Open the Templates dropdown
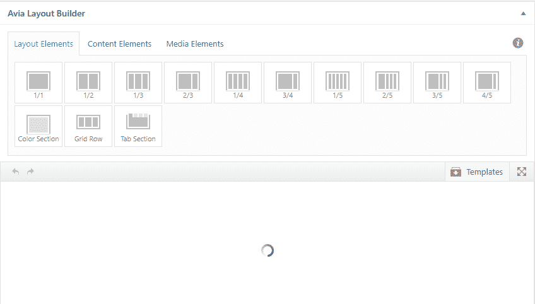 pos(477,172)
